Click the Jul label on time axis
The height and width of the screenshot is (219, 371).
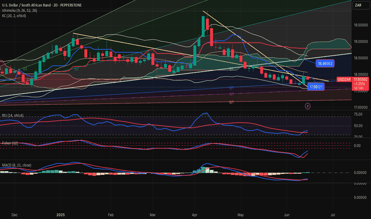click(333, 215)
